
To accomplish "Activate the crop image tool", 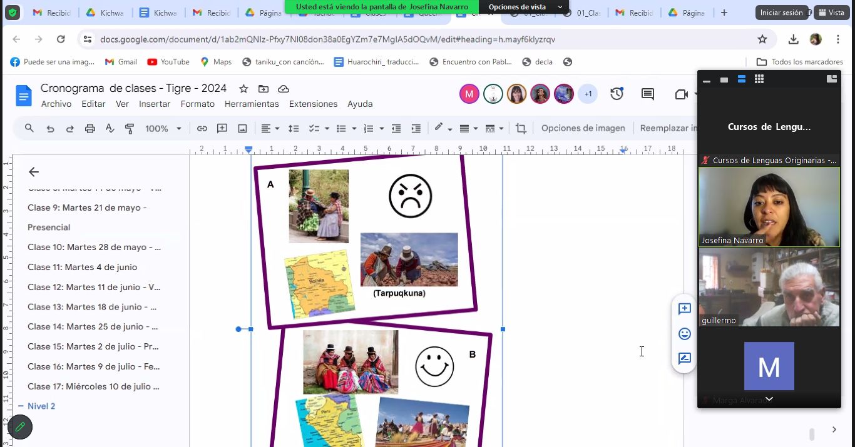I will [521, 128].
